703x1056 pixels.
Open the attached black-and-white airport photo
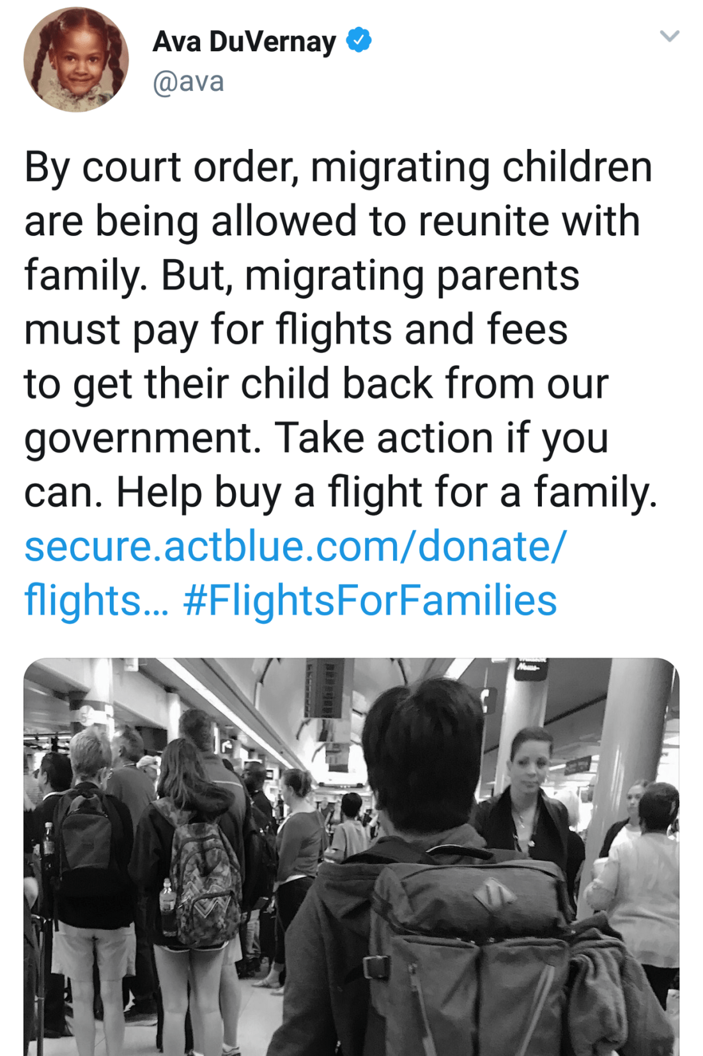351,856
